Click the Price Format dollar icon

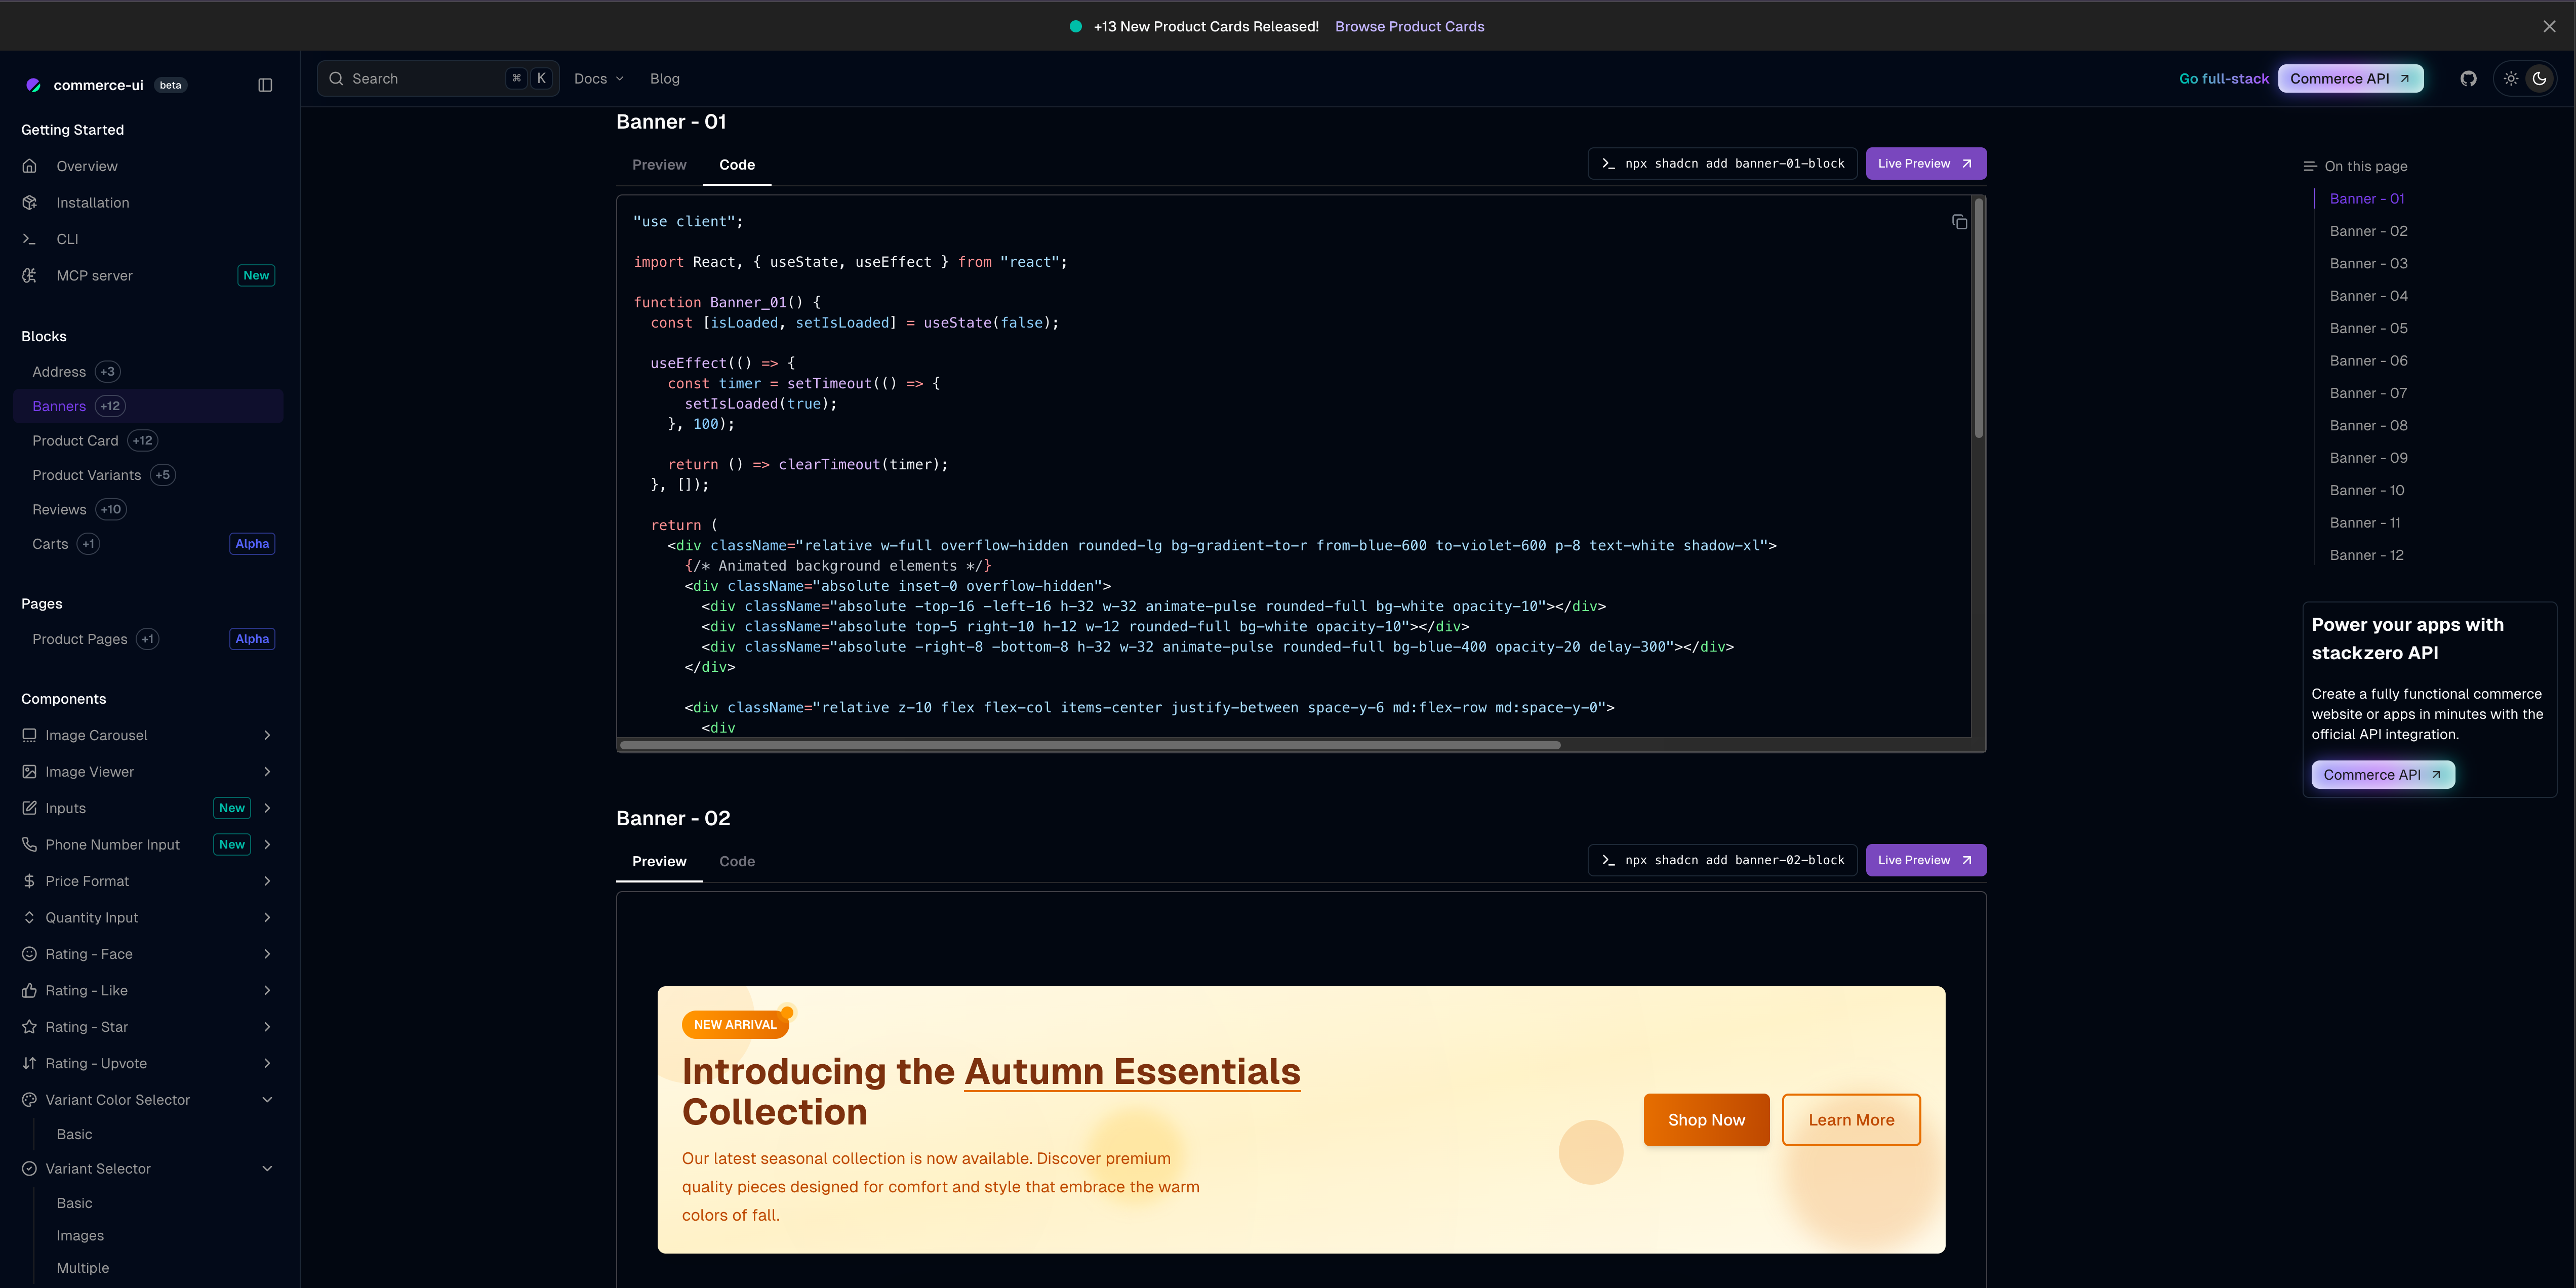[29, 881]
